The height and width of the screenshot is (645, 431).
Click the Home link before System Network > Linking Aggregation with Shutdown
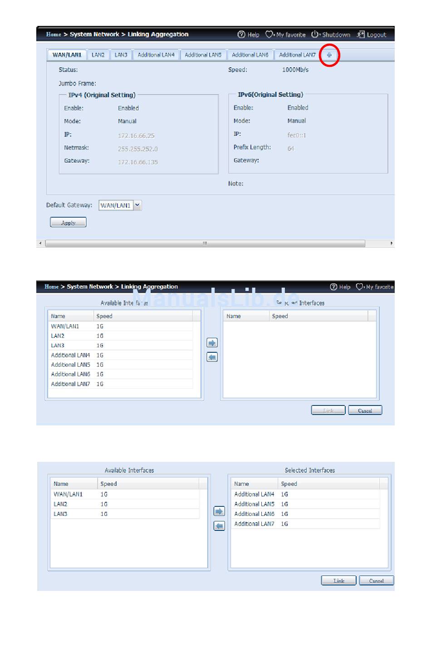click(54, 35)
